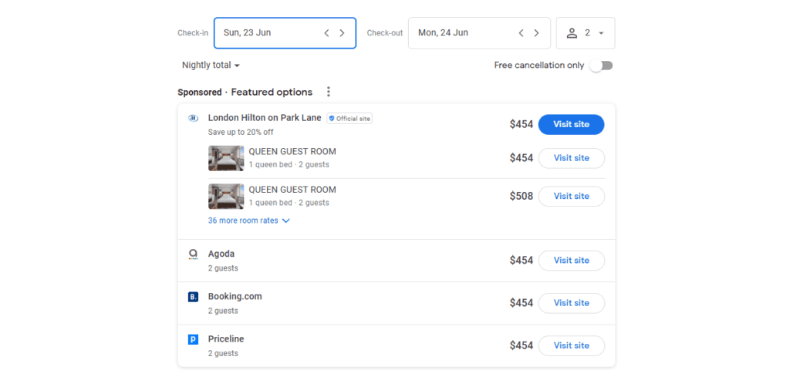Enable the Free cancellation only toggle
790x377 pixels.
click(601, 66)
